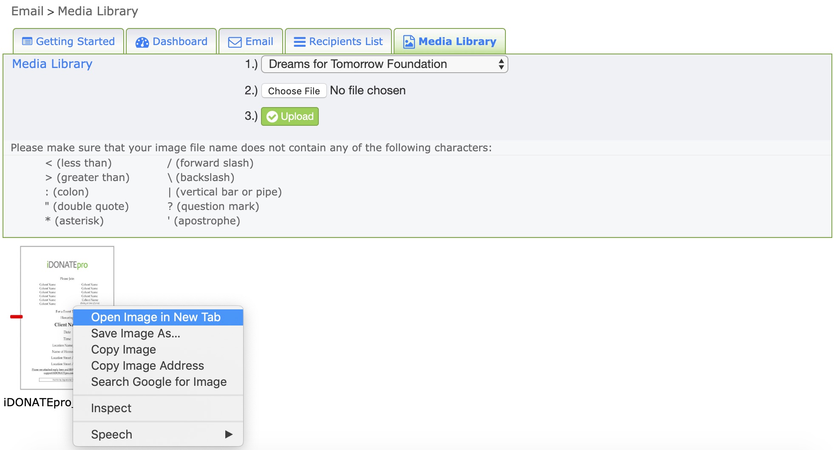
Task: Click the '\ (backslash)' text
Action: (x=201, y=178)
